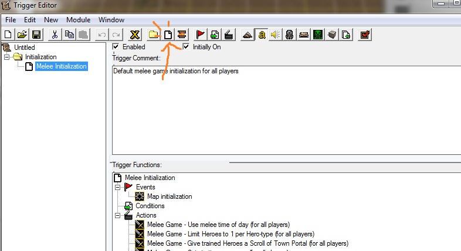The height and width of the screenshot is (251, 461).
Task: Open the Sound Editor speaker icon
Action: [x=276, y=35]
